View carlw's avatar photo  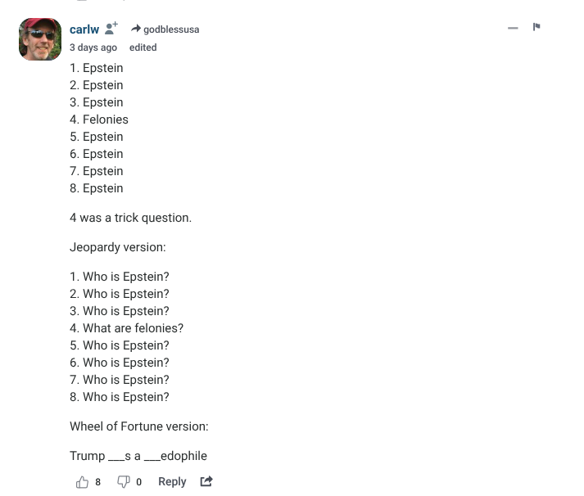point(40,39)
